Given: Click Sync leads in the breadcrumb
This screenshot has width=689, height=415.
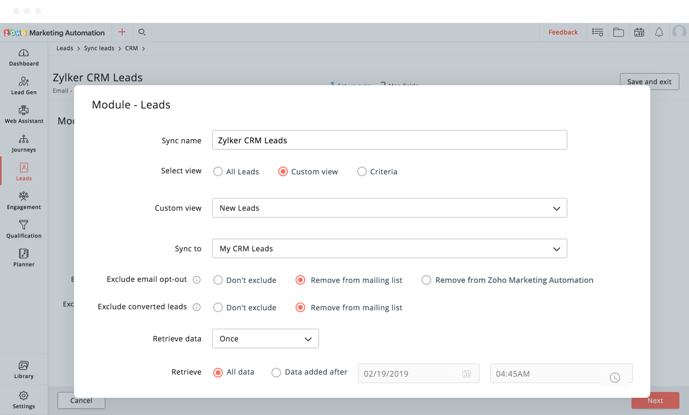Looking at the screenshot, I should (99, 48).
